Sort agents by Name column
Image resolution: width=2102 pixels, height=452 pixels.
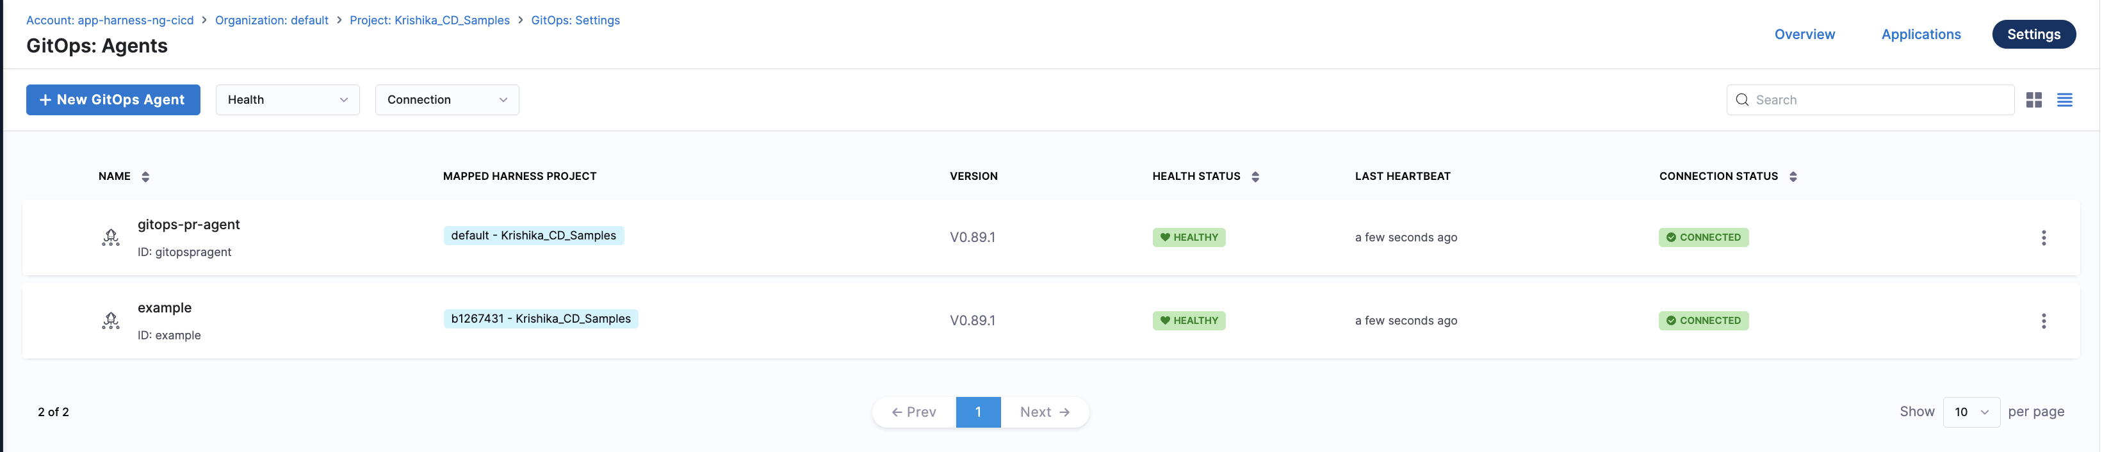[x=145, y=176]
